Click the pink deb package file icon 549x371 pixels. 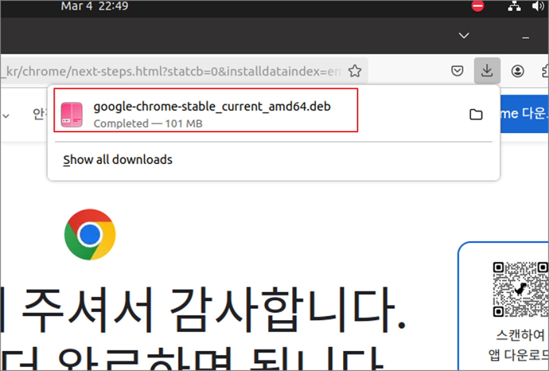coord(72,115)
